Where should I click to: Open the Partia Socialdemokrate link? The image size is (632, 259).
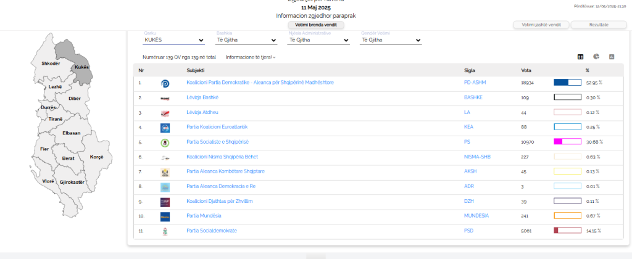[212, 231]
